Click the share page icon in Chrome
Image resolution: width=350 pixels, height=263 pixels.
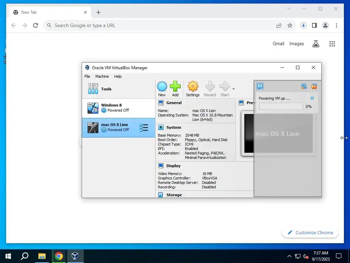279,25
